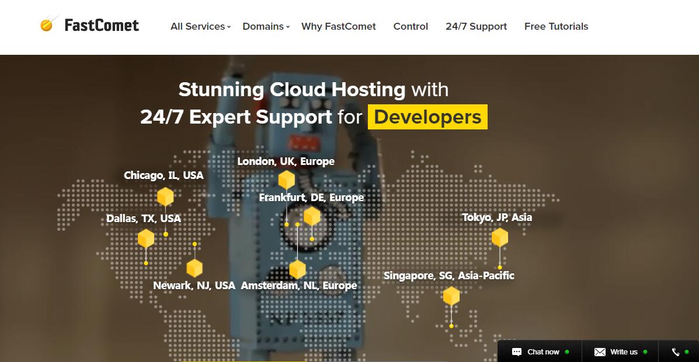Image resolution: width=699 pixels, height=362 pixels.
Task: Click the "Singapore, SG, Asia-Pacific" label
Action: [x=449, y=276]
